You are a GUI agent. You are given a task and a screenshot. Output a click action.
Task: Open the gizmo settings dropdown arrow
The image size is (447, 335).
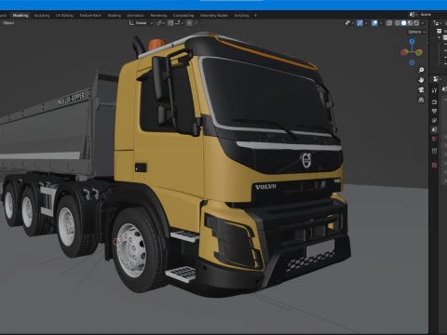point(366,23)
